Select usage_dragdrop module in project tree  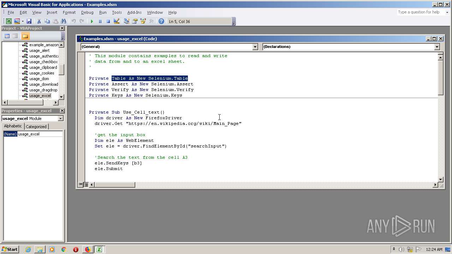coord(43,90)
